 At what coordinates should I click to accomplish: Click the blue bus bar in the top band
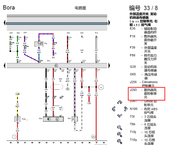pos(57,23)
